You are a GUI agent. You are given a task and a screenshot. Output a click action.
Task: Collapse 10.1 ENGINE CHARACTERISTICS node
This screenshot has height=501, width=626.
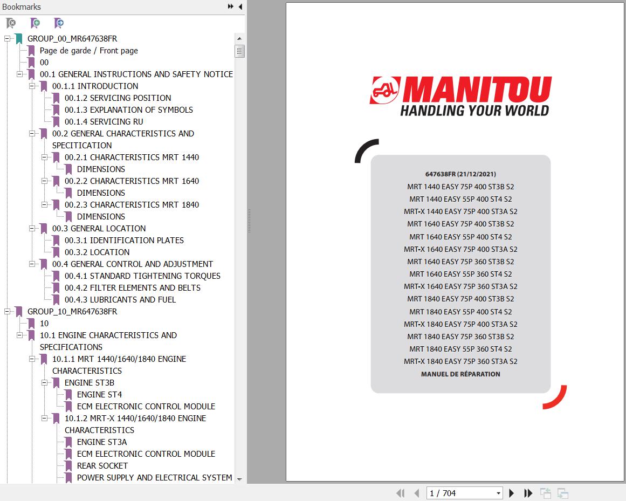pos(19,335)
